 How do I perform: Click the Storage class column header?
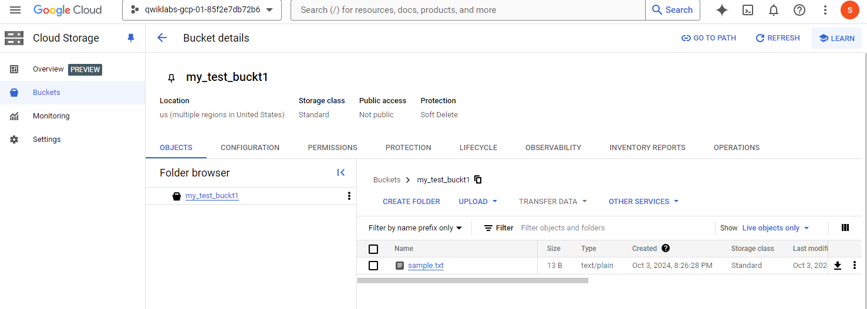pyautogui.click(x=753, y=249)
